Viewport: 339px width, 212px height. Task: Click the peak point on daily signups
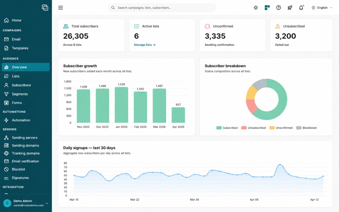pos(280,165)
